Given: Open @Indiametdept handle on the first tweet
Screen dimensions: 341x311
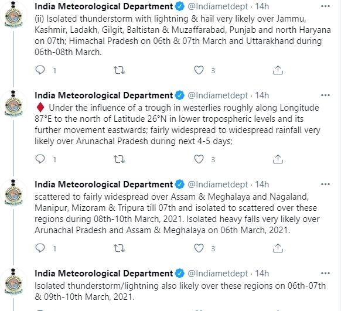Looking at the screenshot, I should pyautogui.click(x=218, y=6).
